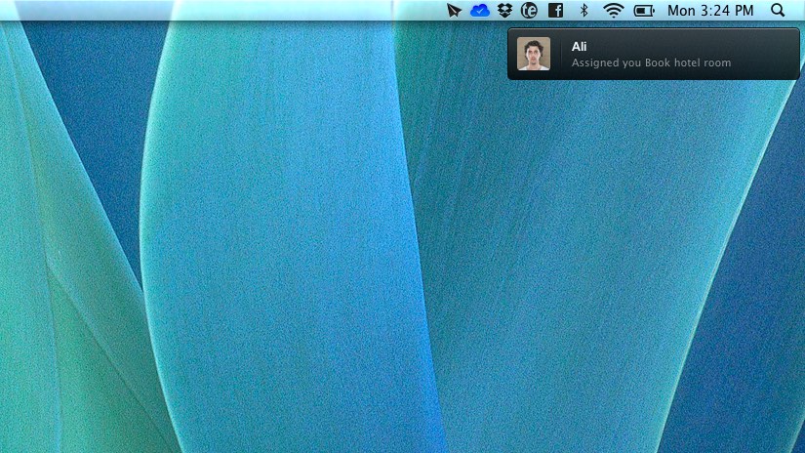Click the 'Ali' notification title

point(579,47)
